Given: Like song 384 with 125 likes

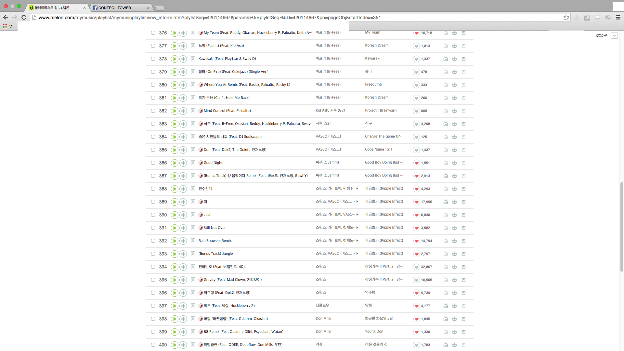Looking at the screenshot, I should [x=416, y=137].
